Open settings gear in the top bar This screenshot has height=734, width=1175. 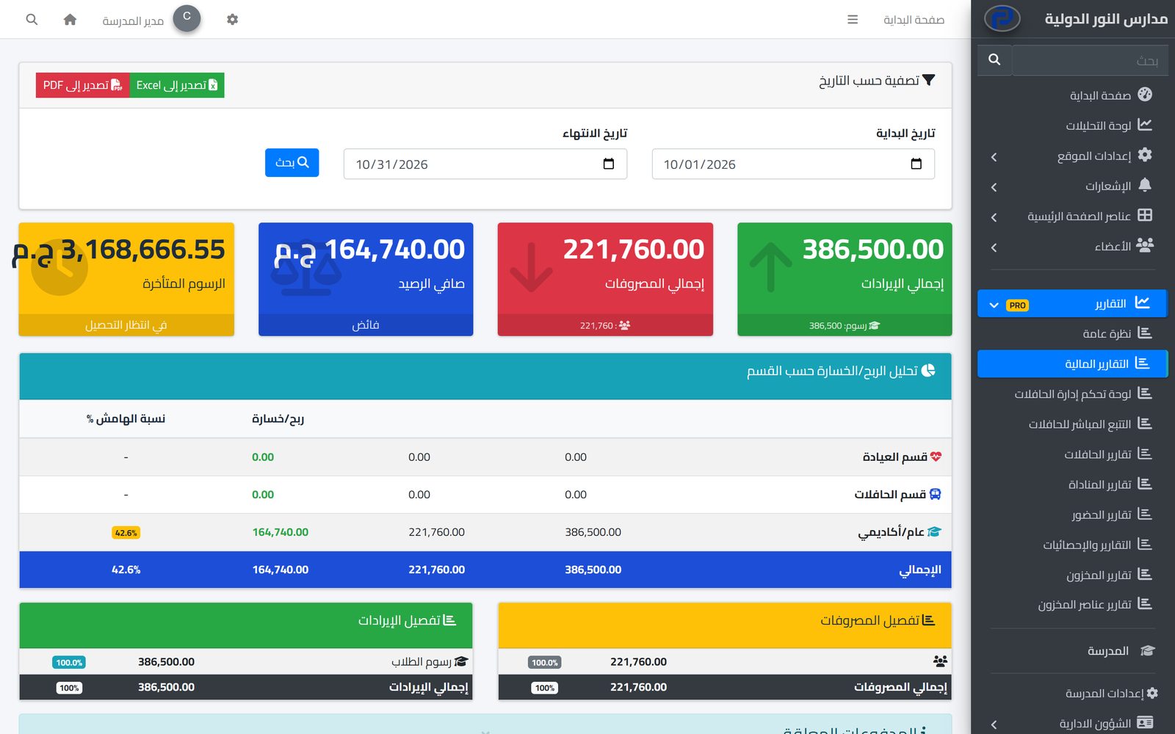tap(232, 20)
